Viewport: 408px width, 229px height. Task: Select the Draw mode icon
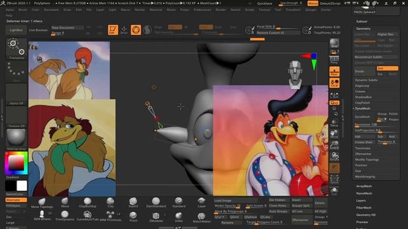124,30
